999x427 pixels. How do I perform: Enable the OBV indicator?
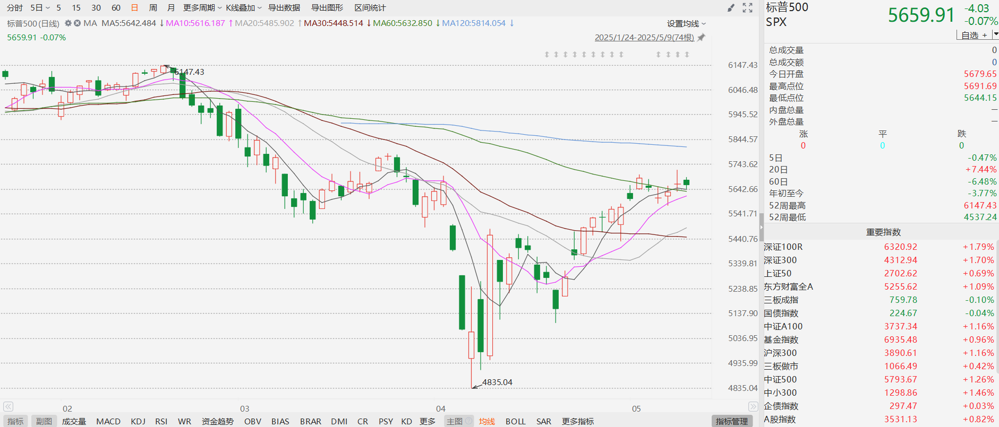(x=253, y=421)
